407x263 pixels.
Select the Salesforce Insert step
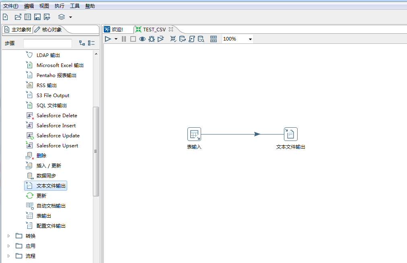coord(51,126)
